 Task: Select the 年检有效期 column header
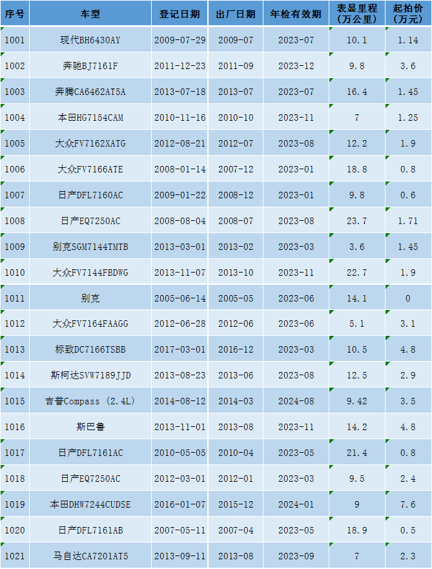click(296, 14)
